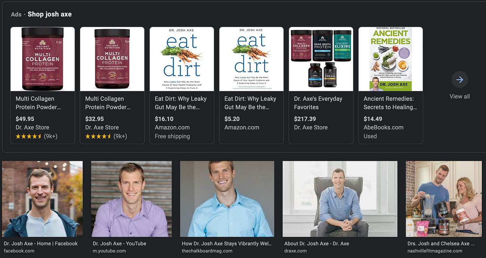The height and width of the screenshot is (258, 486).
Task: Click the Free shipping label
Action: click(172, 136)
